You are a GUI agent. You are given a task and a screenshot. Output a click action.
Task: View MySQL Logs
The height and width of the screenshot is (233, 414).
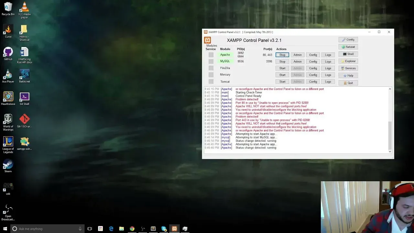(328, 61)
